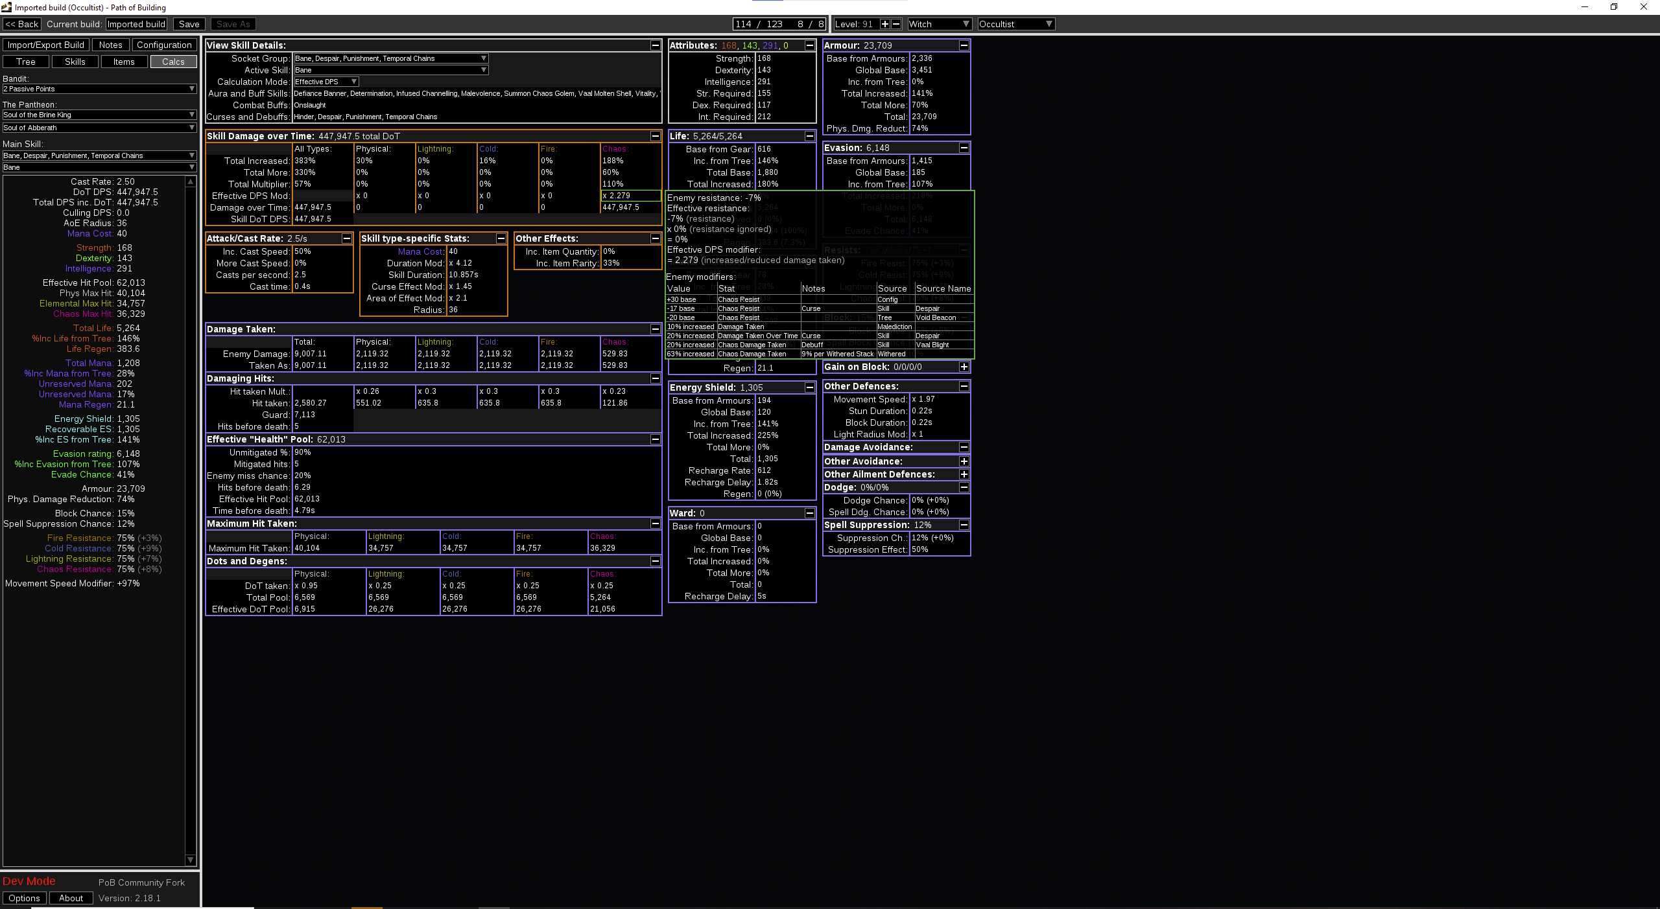Expand the Other Avoidance section
The image size is (1660, 909).
point(964,461)
